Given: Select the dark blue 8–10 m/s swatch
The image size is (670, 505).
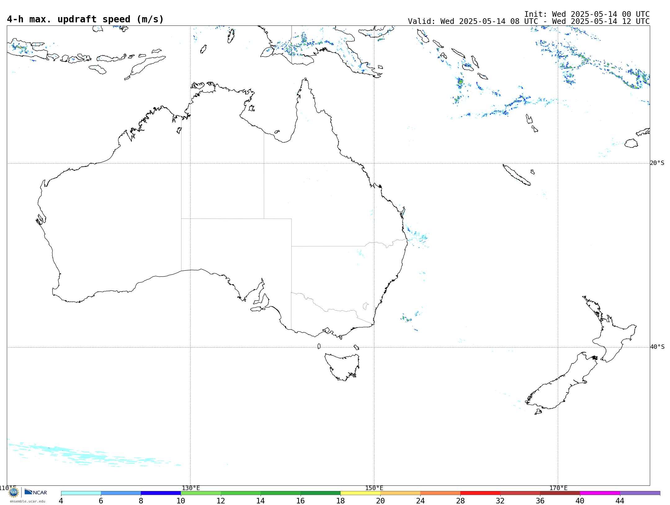Looking at the screenshot, I should pos(161,493).
